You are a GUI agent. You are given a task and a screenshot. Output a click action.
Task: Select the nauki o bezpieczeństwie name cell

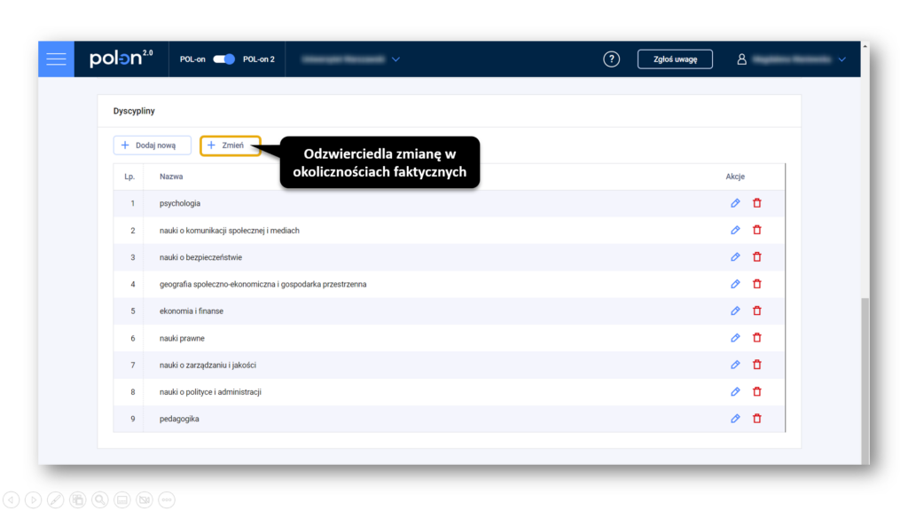[201, 257]
